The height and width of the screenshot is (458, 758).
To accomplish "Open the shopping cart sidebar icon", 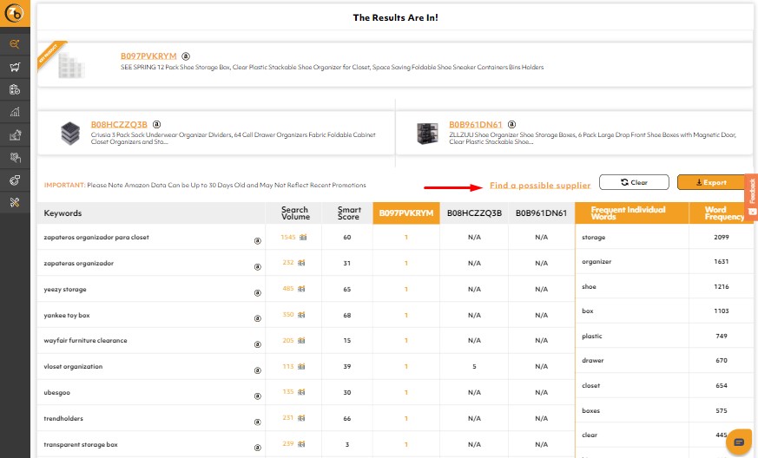I will point(15,67).
